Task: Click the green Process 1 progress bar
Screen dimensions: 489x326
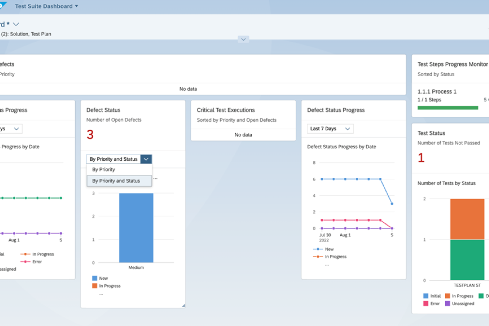Action: point(448,108)
